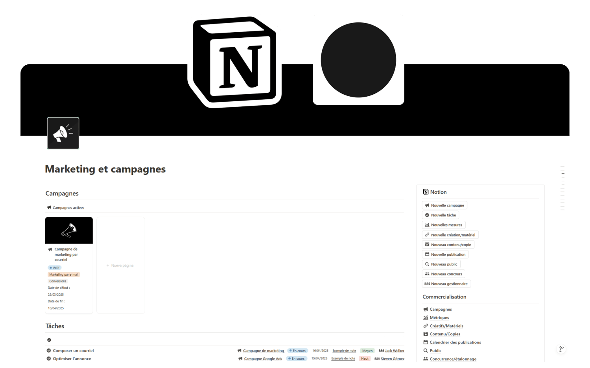Image resolution: width=590 pixels, height=368 pixels.
Task: Click the Actif status tag on campaign card
Action: click(x=55, y=268)
